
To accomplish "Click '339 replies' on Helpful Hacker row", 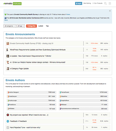I will (x=104, y=62).
